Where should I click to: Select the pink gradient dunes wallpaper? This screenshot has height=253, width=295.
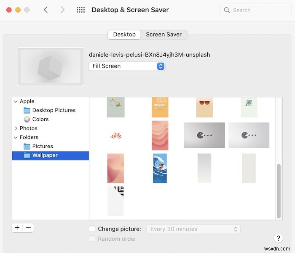(x=115, y=169)
